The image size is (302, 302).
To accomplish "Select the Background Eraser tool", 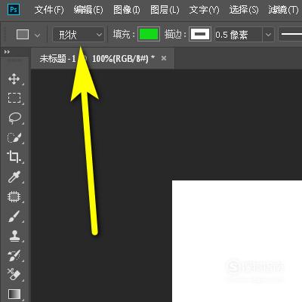I will pyautogui.click(x=14, y=274).
